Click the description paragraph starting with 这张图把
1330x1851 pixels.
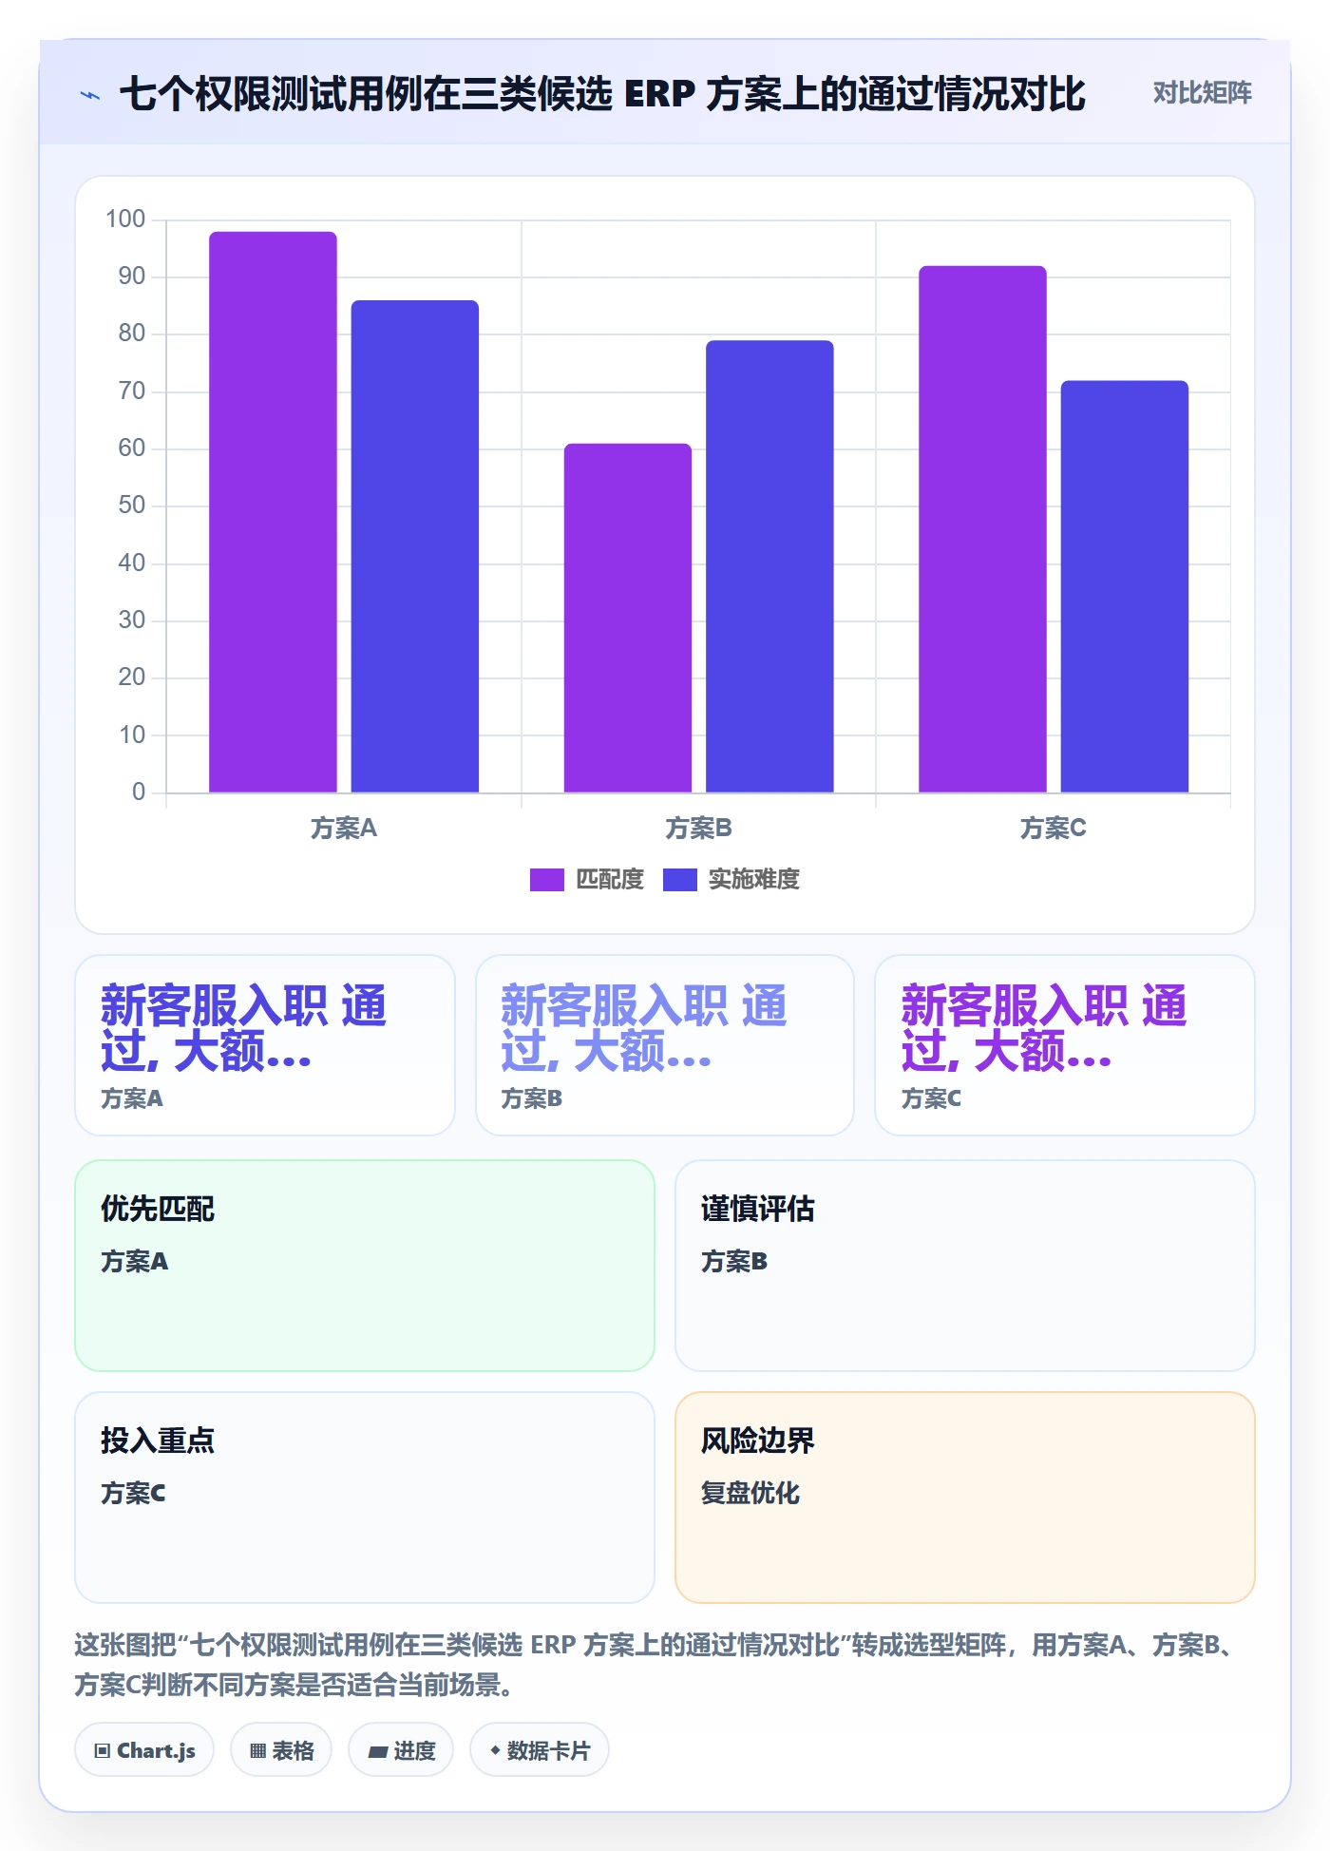(657, 1665)
